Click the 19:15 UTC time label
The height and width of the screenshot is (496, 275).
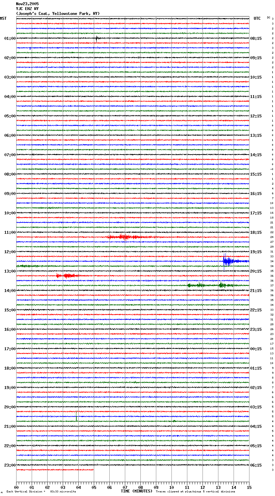pos(256,252)
